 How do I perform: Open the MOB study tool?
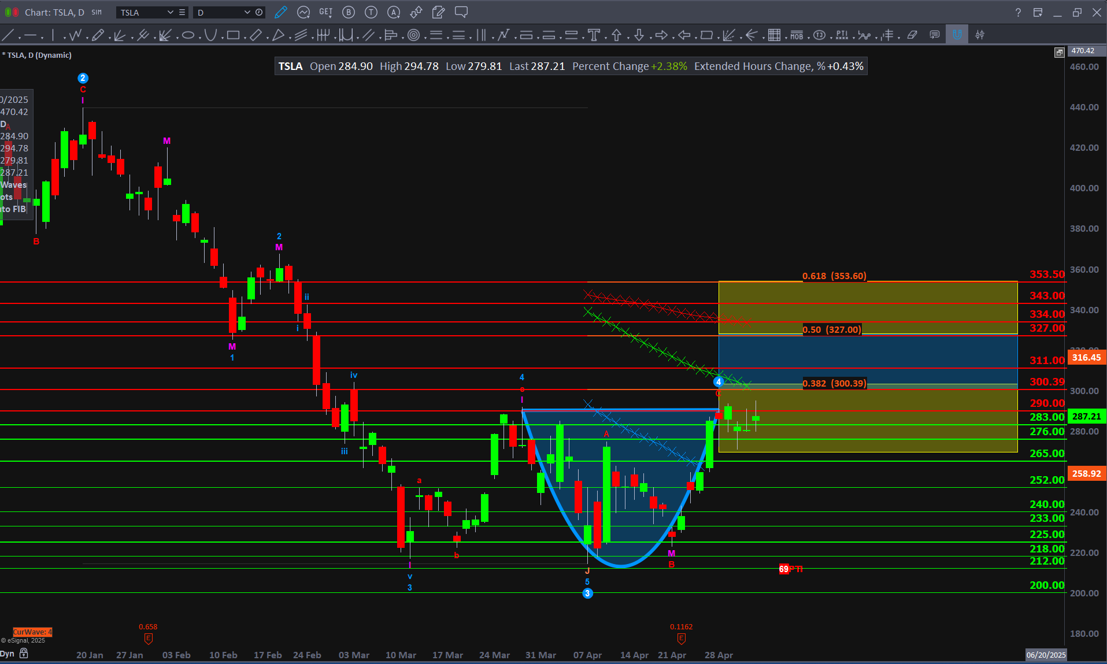coord(797,35)
